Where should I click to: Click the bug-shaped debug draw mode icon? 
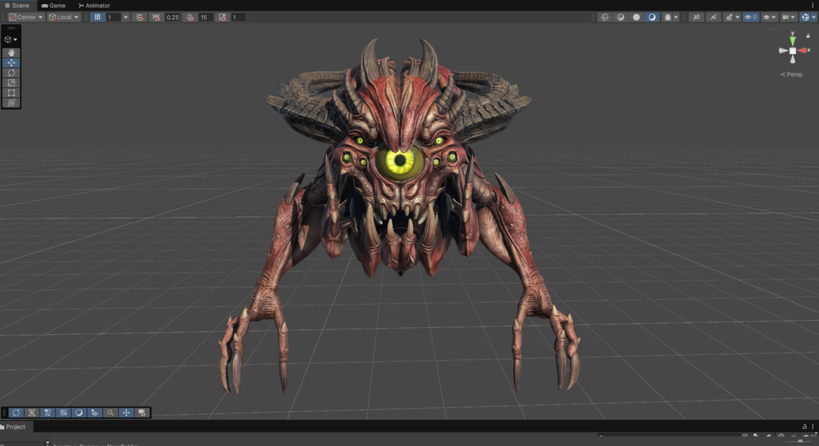coord(667,17)
